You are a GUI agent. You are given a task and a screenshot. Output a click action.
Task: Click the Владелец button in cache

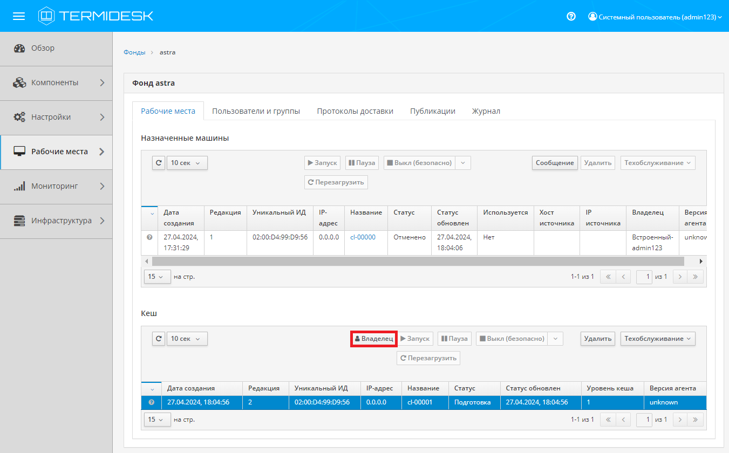click(373, 339)
